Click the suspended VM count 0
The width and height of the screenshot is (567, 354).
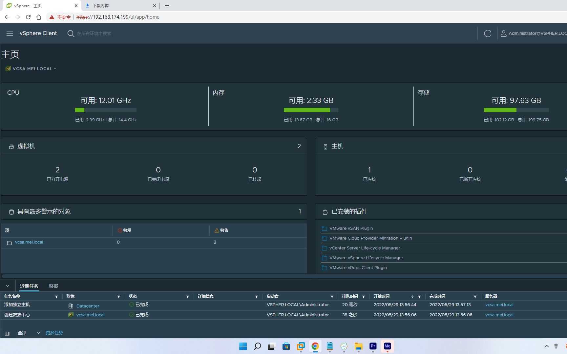pos(255,170)
